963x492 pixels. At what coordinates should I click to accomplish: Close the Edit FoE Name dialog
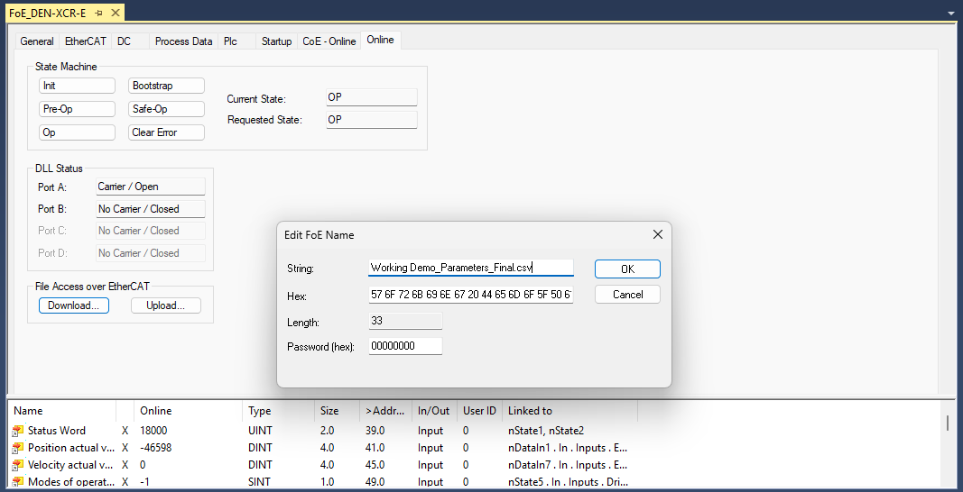pyautogui.click(x=657, y=235)
